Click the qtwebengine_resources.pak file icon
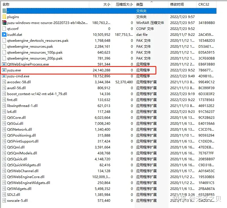227x208 pixels. [4, 46]
